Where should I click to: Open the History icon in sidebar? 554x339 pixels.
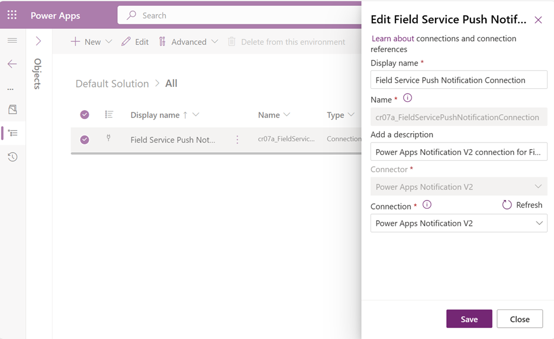[12, 157]
